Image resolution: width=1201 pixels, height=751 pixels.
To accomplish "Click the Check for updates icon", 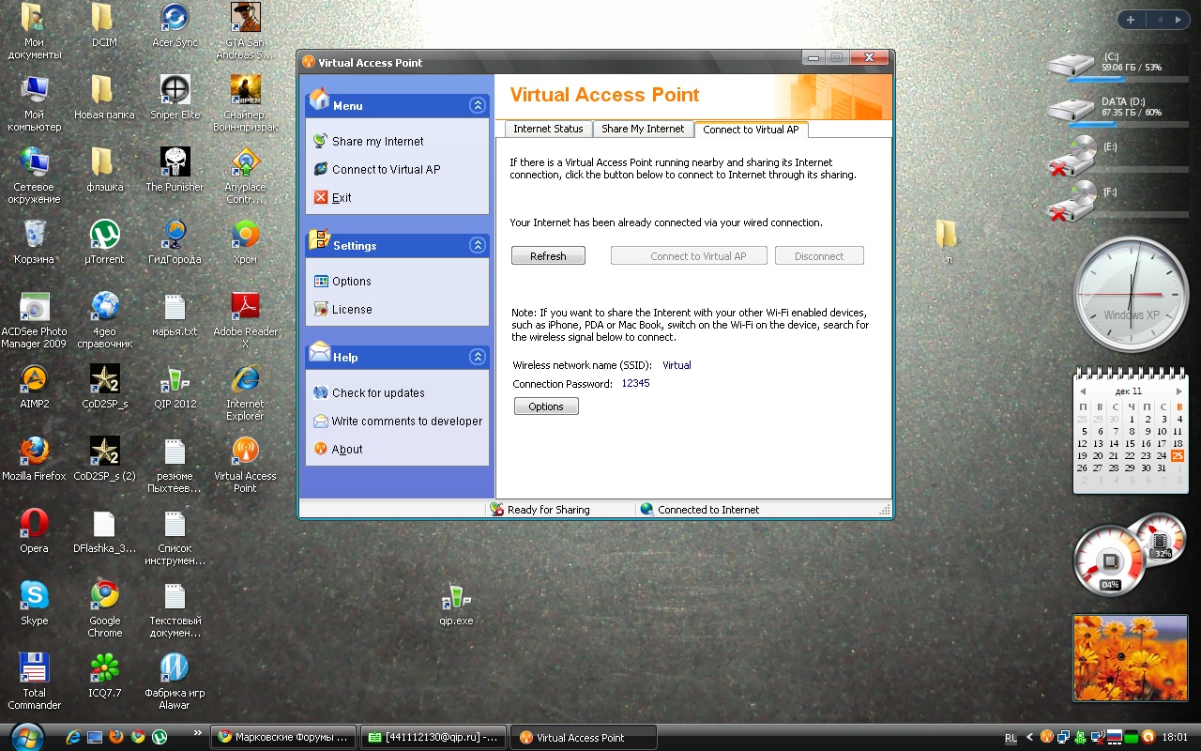I will point(320,393).
